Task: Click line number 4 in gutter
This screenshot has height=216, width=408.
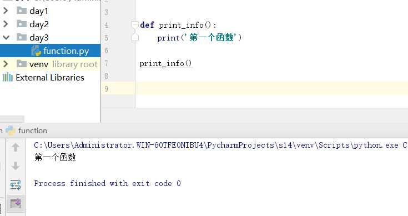Action: 107,25
